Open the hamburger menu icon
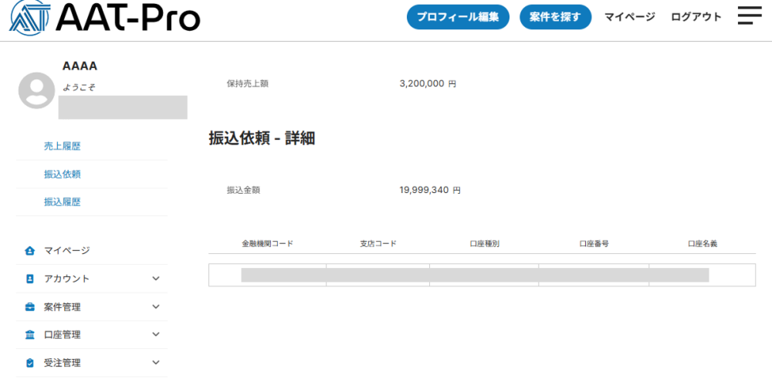Viewport: 772px width, 386px height. point(749,16)
